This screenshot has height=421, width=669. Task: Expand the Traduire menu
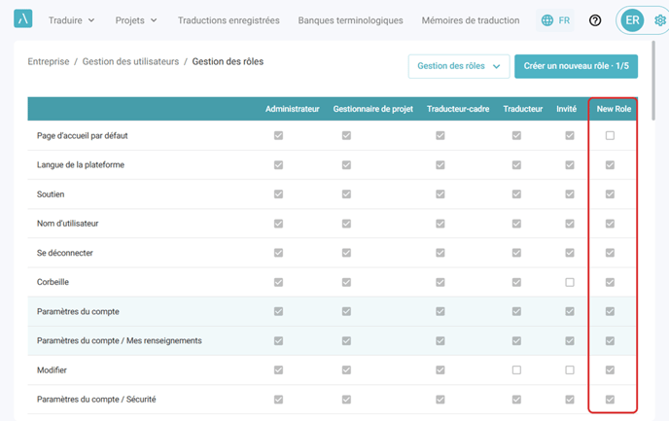point(71,20)
